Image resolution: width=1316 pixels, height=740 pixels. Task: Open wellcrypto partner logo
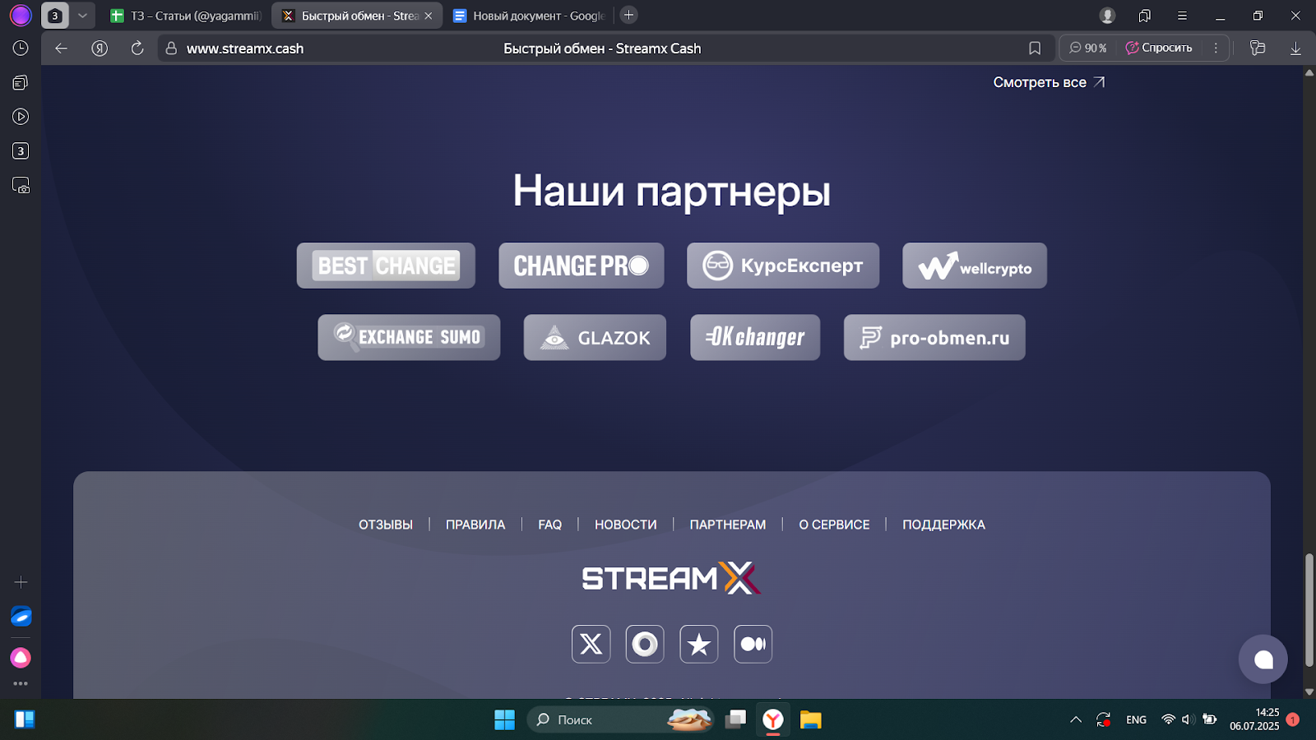(x=975, y=266)
